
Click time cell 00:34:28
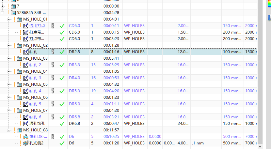coord(111,13)
